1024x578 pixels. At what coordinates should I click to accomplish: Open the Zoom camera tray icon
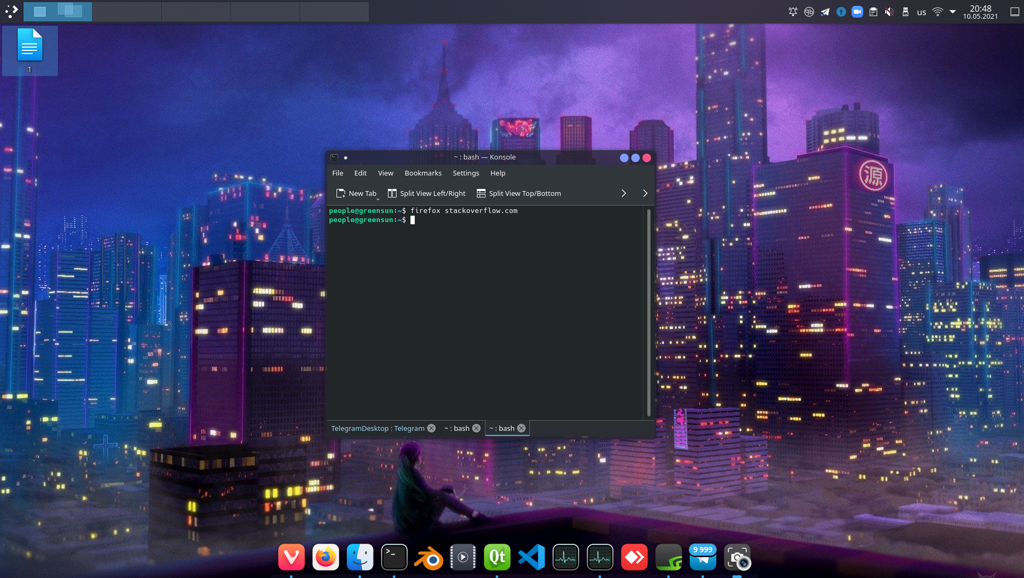(857, 12)
